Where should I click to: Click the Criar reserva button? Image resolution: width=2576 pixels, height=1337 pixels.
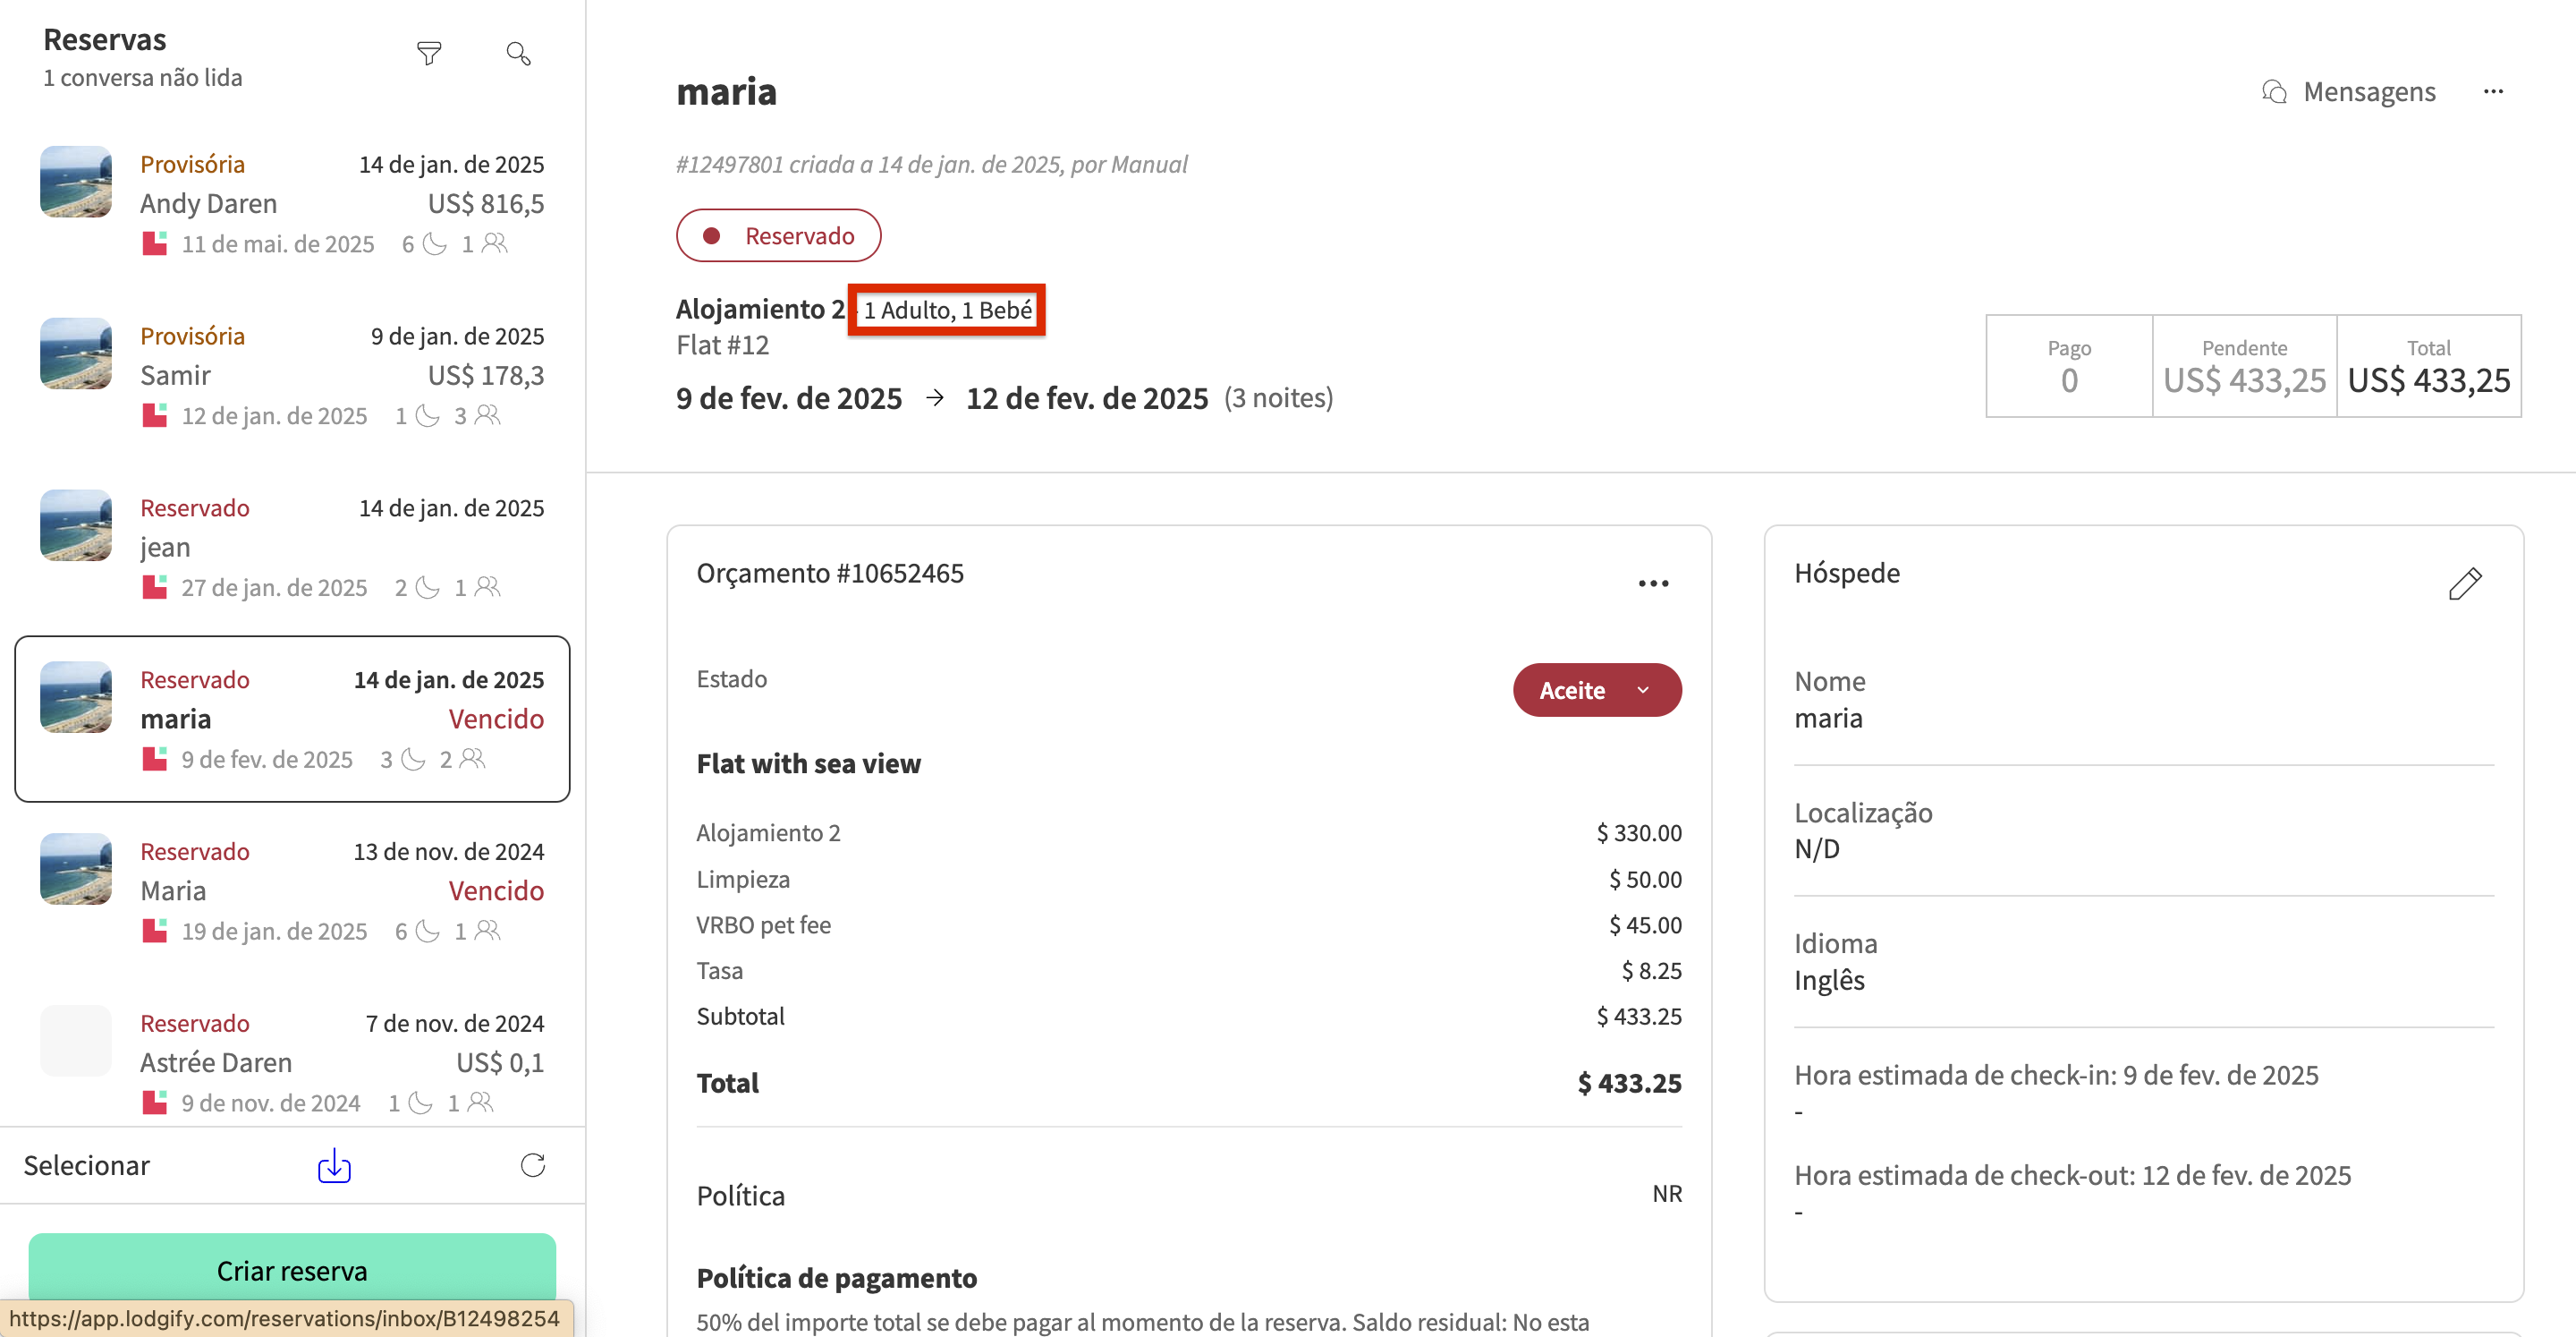(x=292, y=1270)
